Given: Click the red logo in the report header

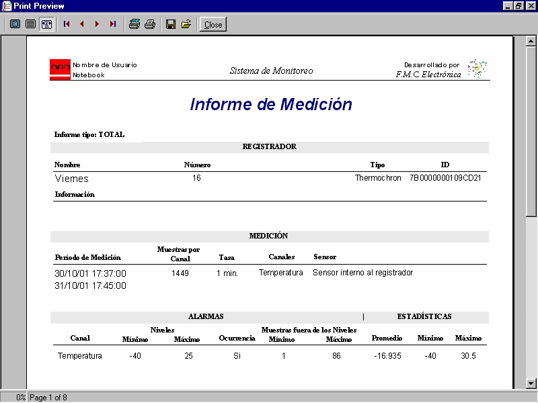Looking at the screenshot, I should (x=60, y=70).
